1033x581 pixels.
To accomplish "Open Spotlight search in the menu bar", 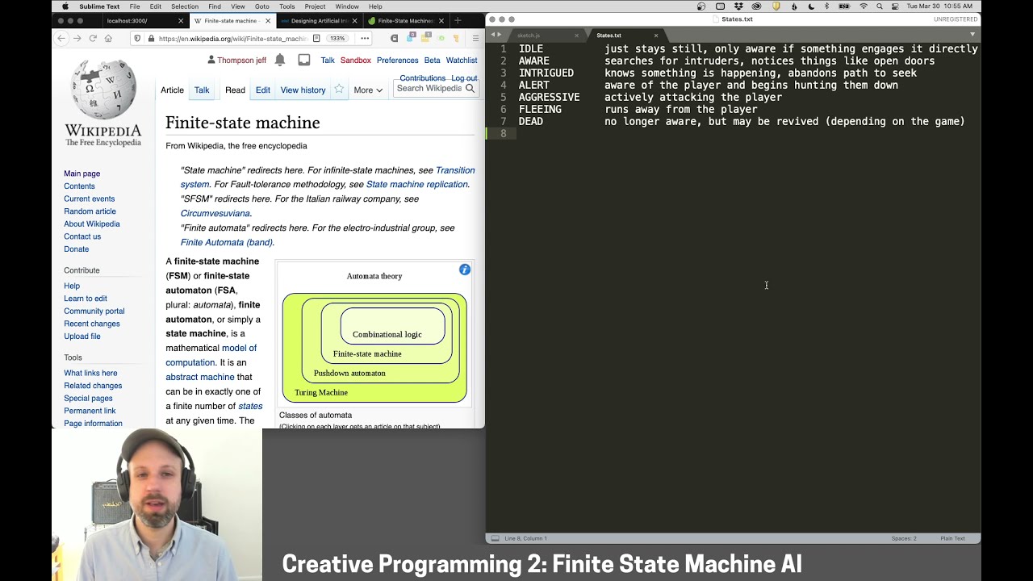I will [880, 6].
